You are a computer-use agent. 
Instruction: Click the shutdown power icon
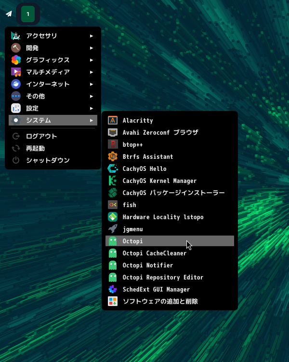(x=16, y=160)
